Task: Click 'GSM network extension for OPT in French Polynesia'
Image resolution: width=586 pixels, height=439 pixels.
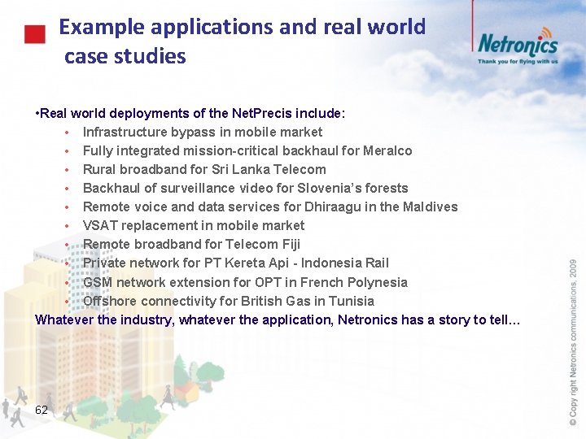Action: (x=245, y=282)
